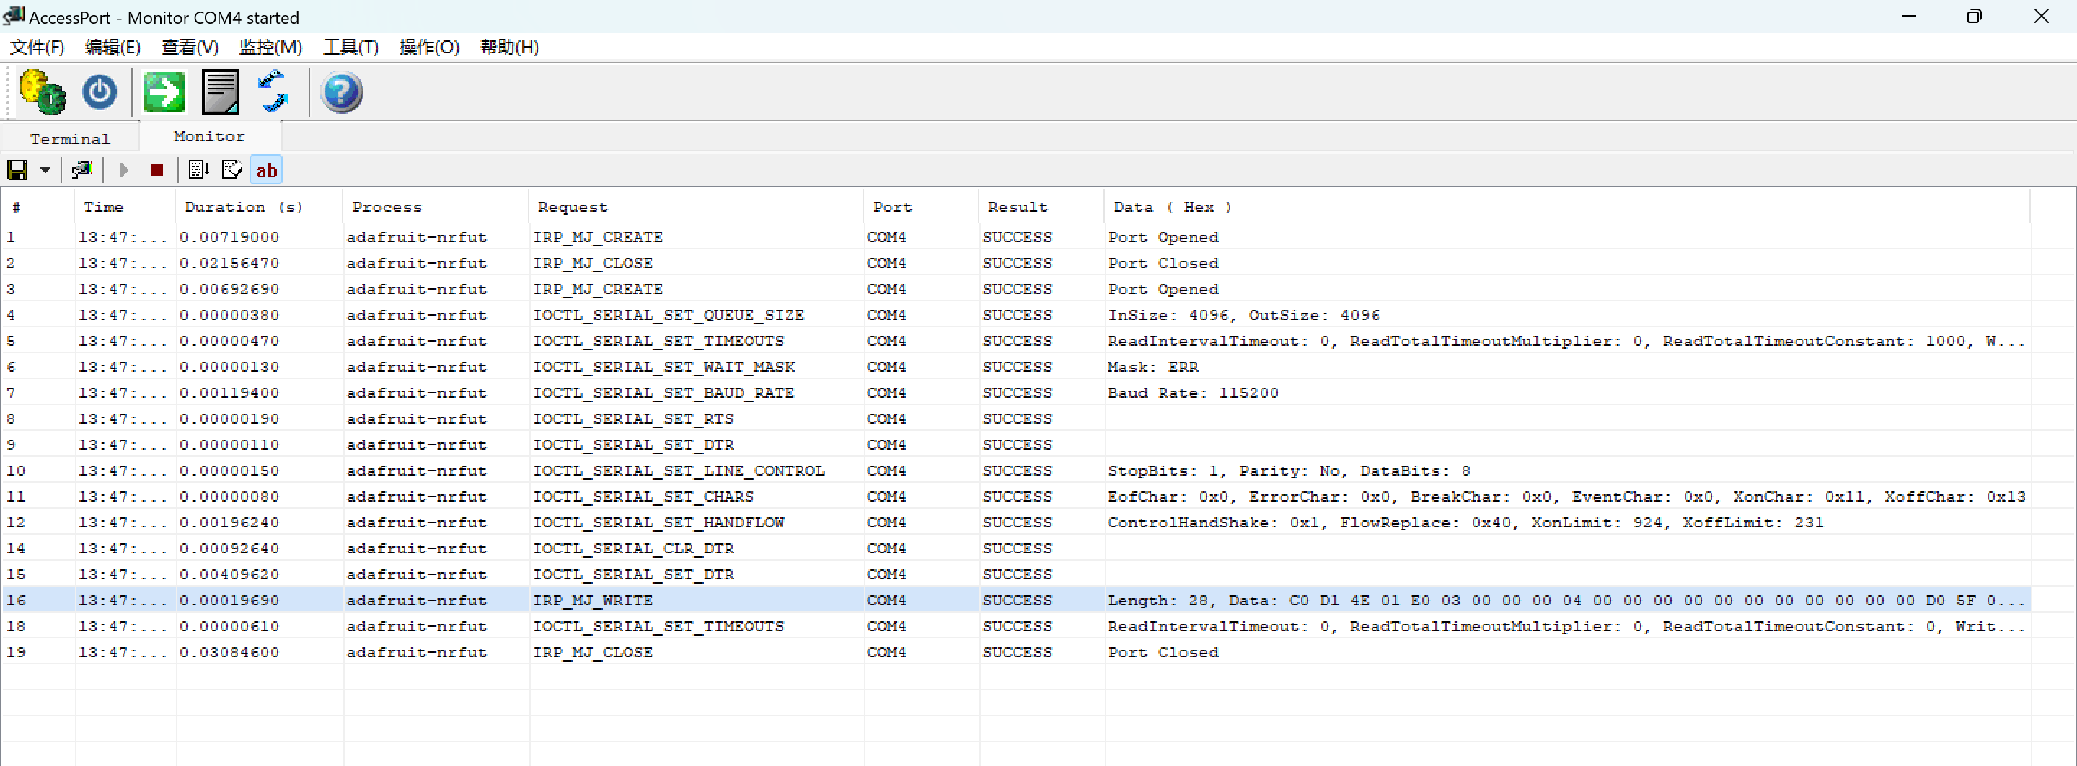Open the port settings gear icon
The height and width of the screenshot is (766, 2077).
(x=42, y=92)
